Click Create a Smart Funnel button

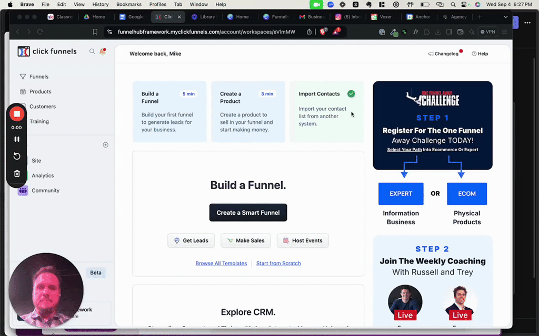pos(248,213)
